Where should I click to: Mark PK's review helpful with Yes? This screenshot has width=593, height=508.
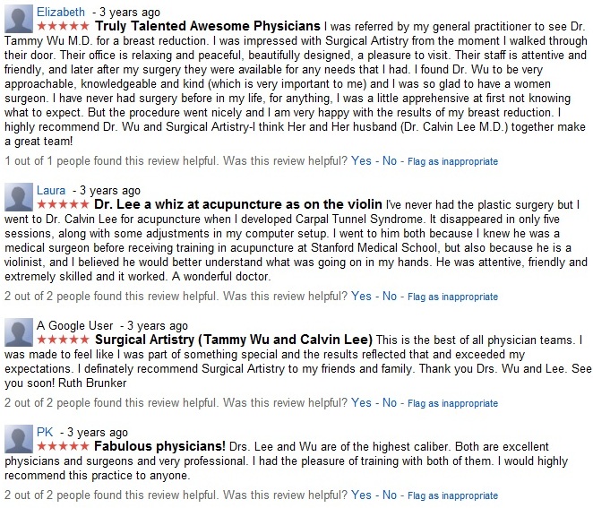click(361, 495)
